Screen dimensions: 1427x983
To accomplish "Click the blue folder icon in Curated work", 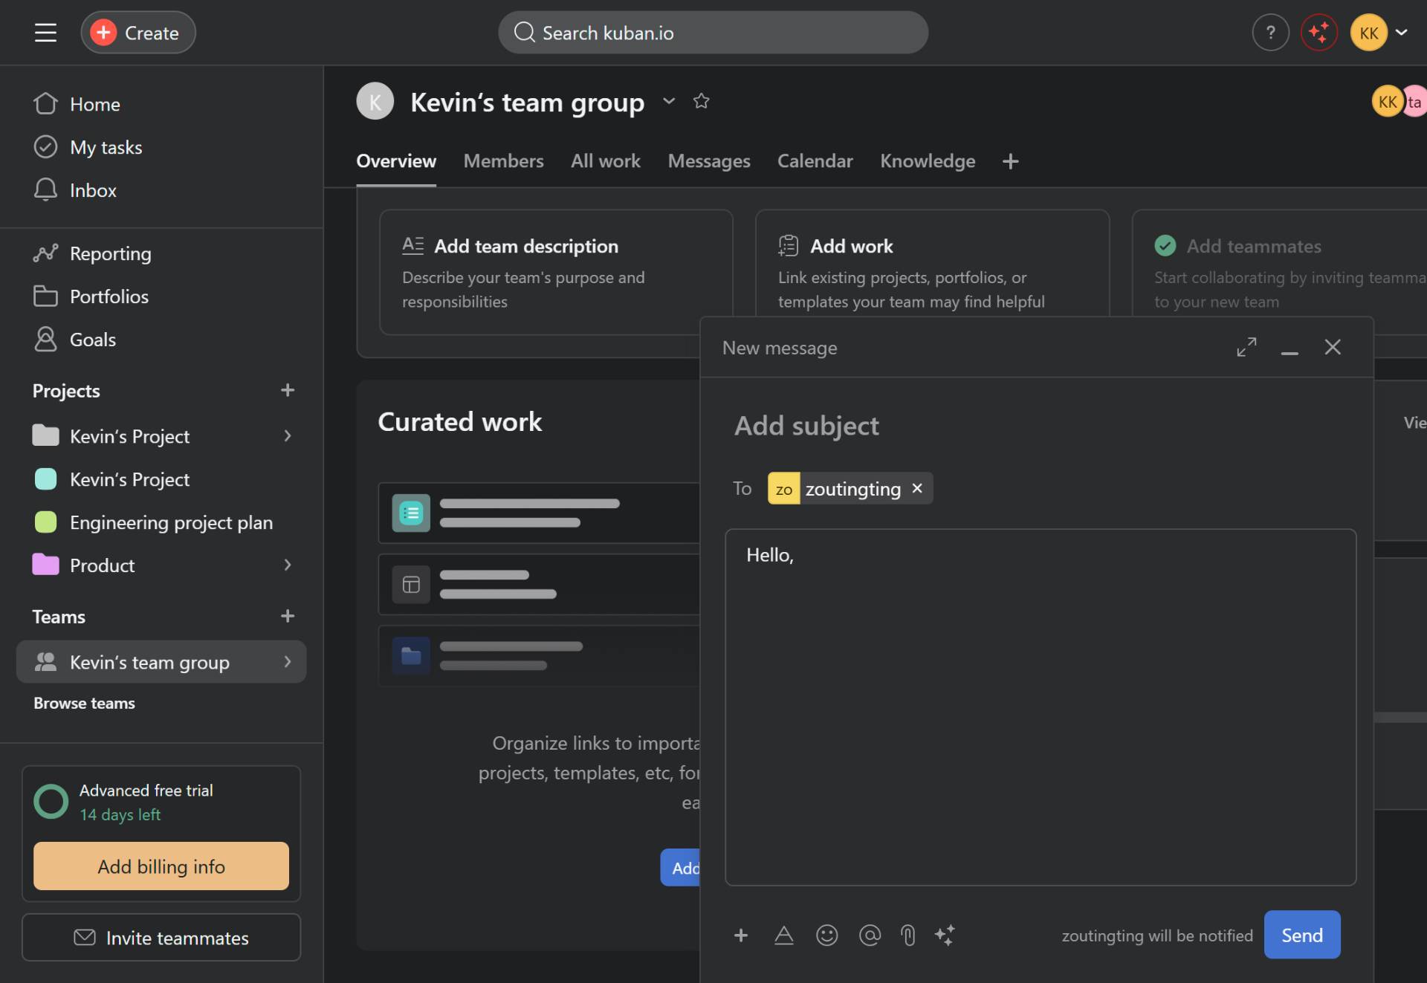I will 411,655.
